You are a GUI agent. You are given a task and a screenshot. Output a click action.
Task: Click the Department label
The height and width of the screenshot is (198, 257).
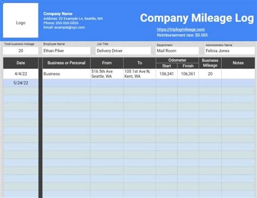pos(164,45)
